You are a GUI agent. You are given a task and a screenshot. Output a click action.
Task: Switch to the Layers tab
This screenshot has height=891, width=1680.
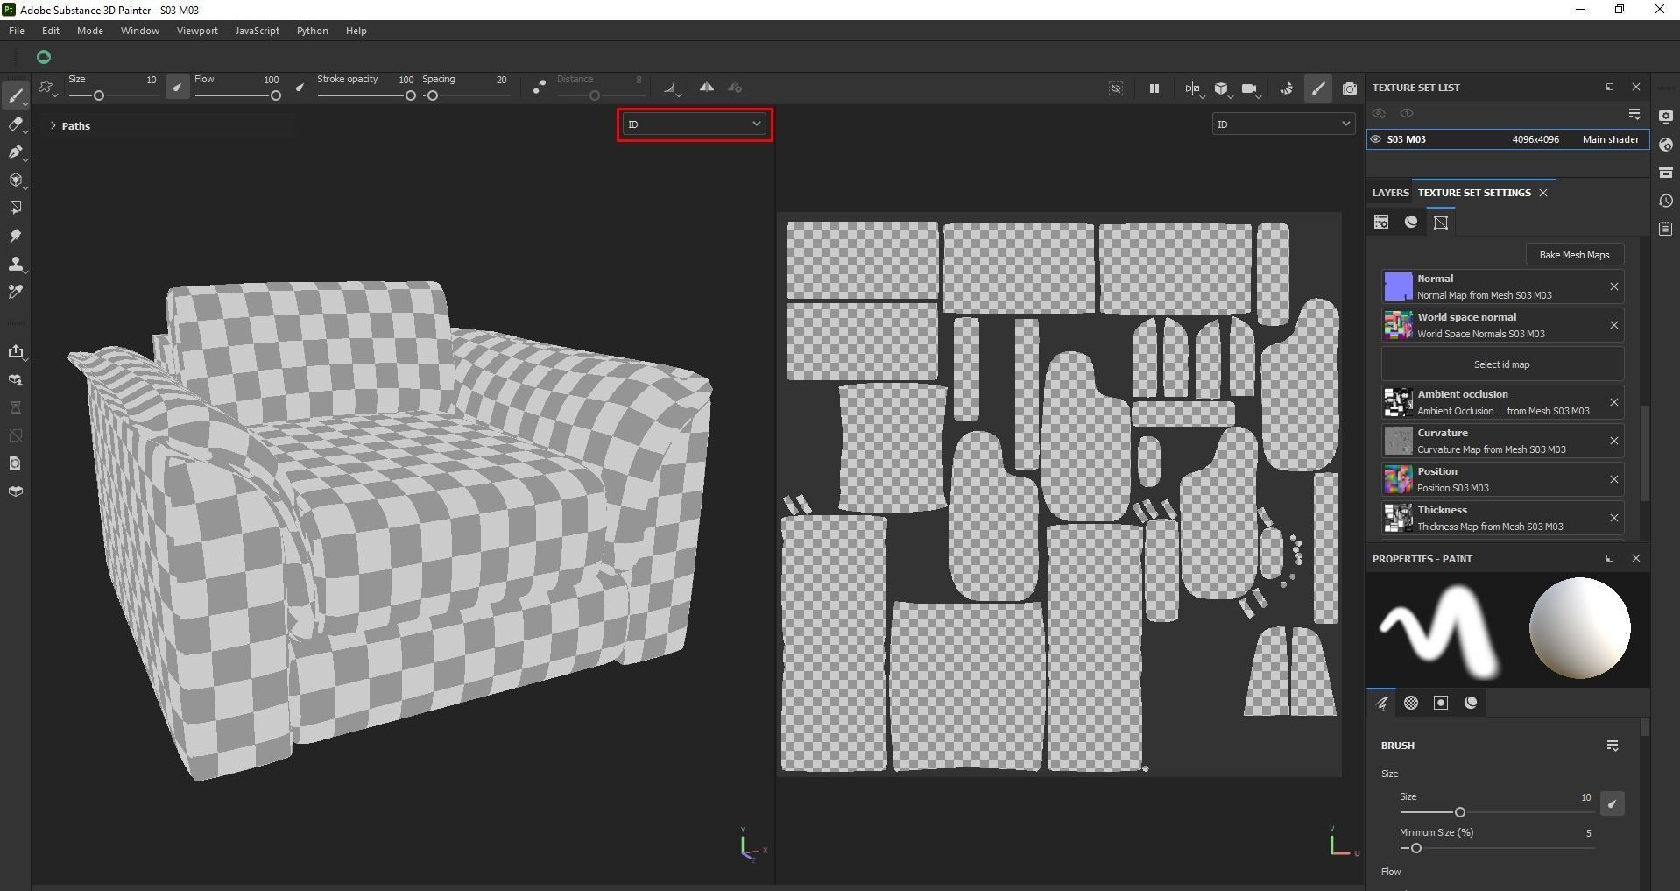click(x=1390, y=193)
